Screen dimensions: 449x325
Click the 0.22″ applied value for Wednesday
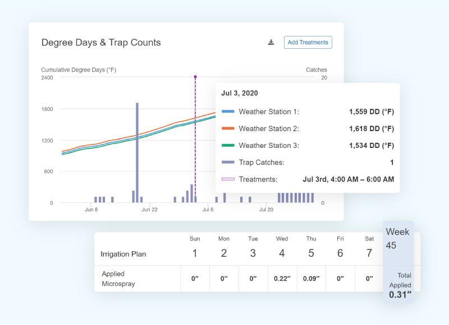point(282,278)
